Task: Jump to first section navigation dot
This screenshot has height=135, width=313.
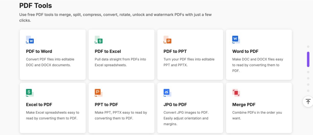Action: (x=308, y=47)
